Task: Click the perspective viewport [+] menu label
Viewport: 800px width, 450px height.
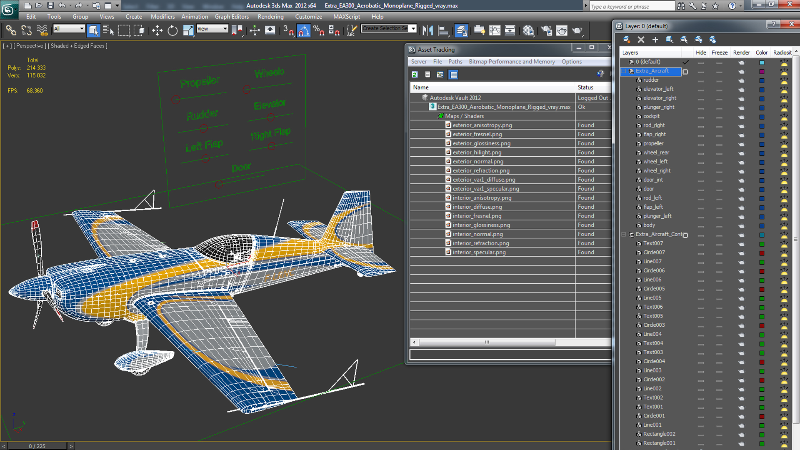Action: click(x=7, y=46)
